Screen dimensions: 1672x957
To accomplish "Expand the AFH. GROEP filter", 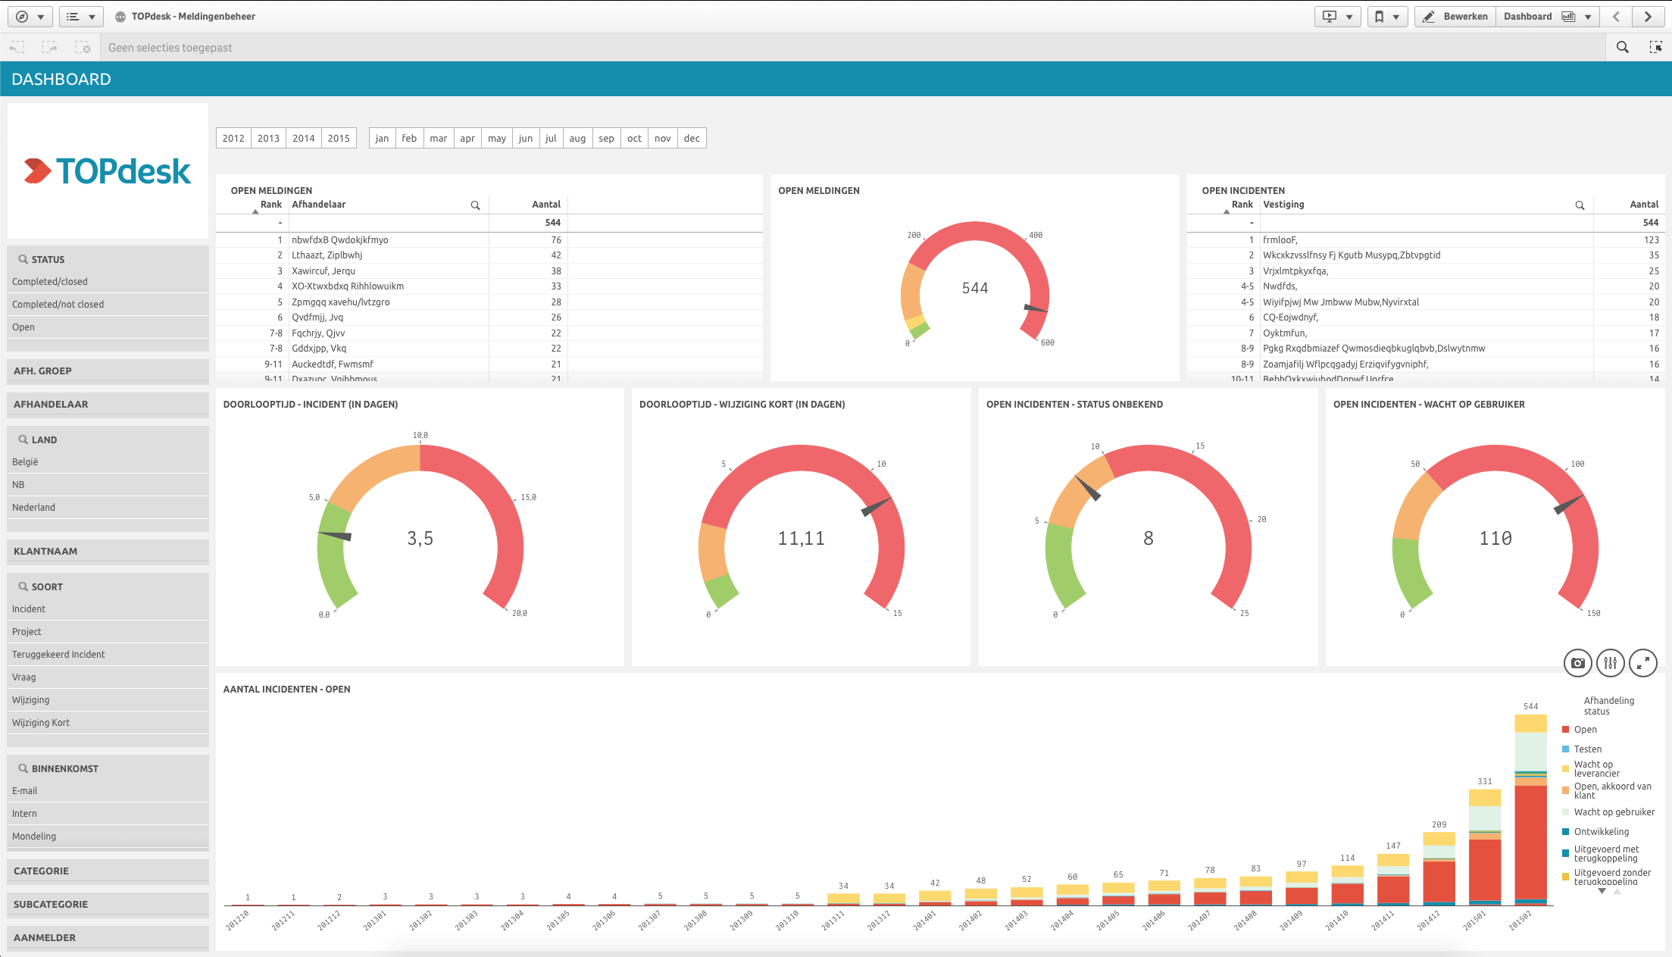I will 108,371.
